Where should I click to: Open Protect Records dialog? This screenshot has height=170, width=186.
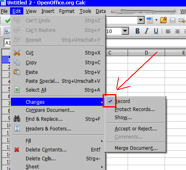click(135, 109)
